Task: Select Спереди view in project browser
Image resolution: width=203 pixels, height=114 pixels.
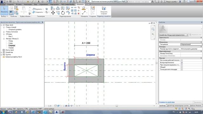Action: pos(12,46)
